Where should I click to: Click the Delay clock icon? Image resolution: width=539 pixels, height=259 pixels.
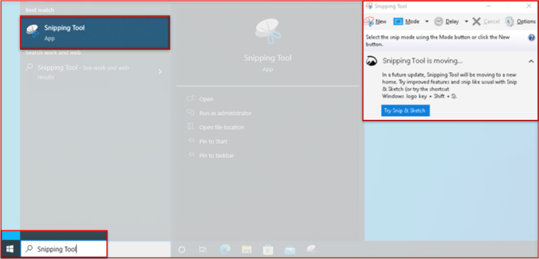[439, 22]
